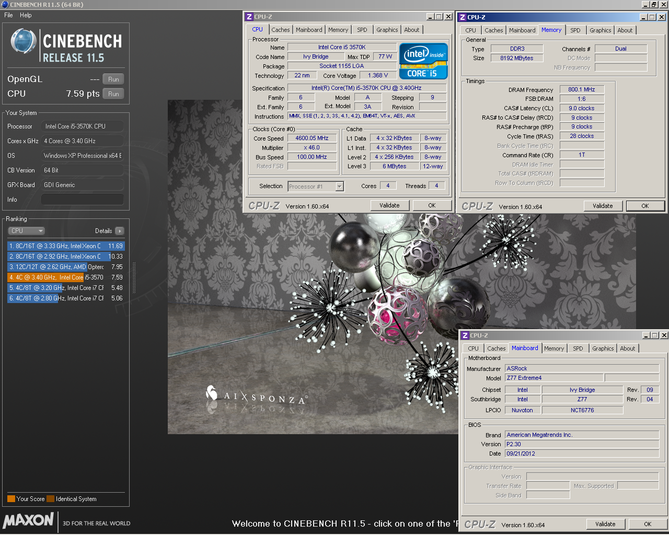
Task: Click the Intel Core i5 inside badge
Action: 423,61
